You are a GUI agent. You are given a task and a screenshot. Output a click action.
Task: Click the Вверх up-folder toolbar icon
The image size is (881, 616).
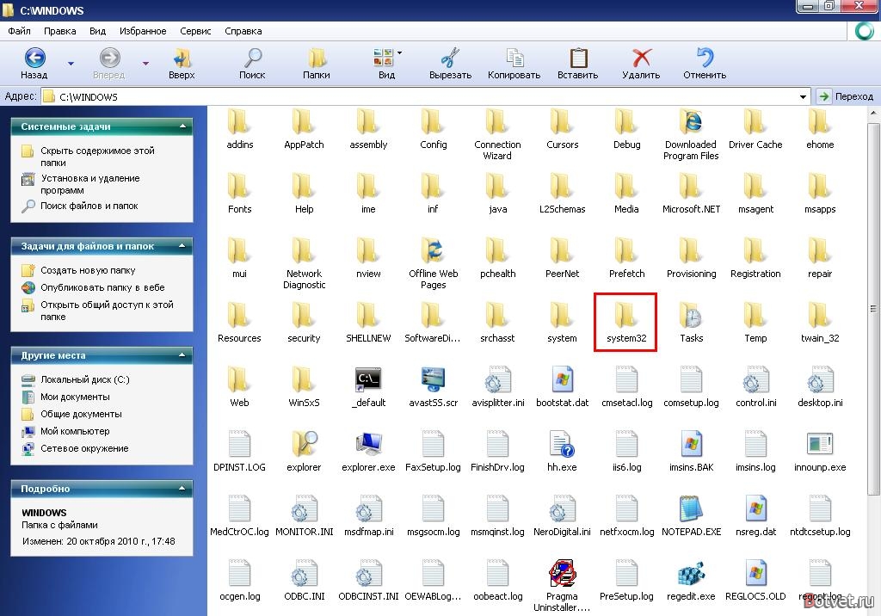point(182,58)
